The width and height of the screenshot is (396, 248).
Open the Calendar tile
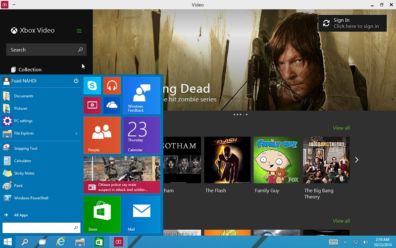click(x=142, y=135)
